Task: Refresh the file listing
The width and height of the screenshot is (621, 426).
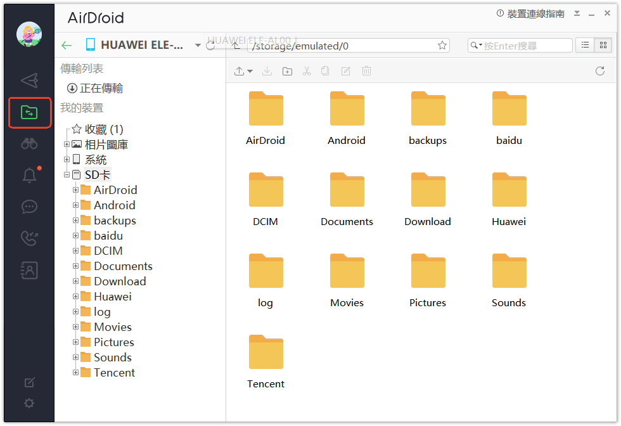Action: (x=600, y=72)
